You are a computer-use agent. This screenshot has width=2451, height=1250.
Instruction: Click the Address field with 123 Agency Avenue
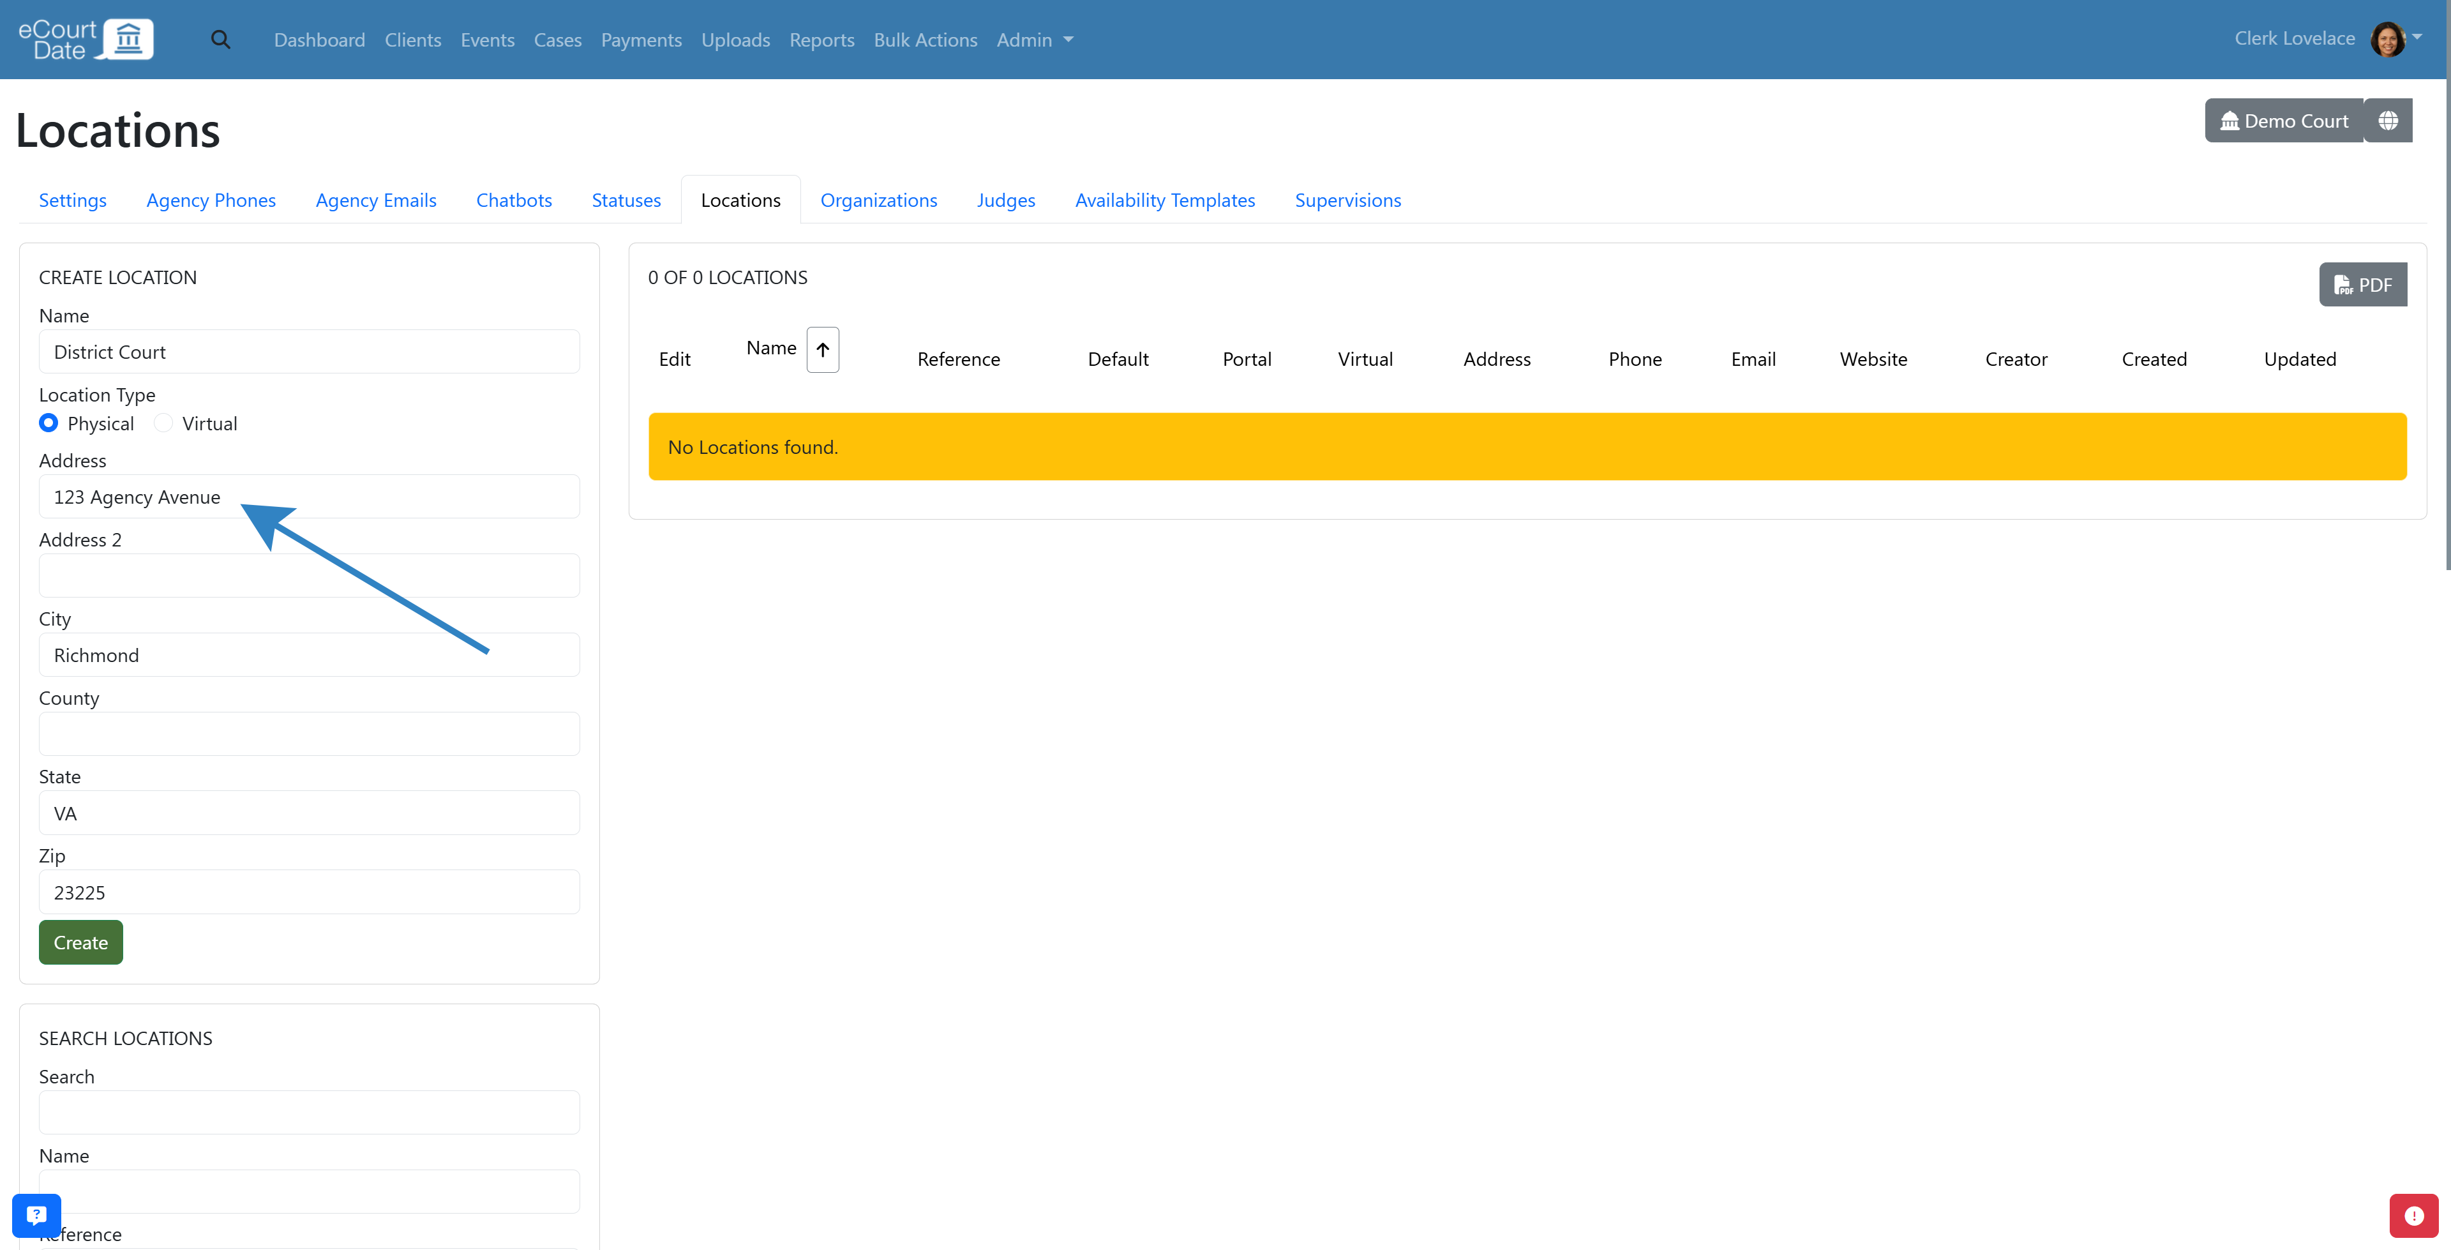tap(309, 497)
